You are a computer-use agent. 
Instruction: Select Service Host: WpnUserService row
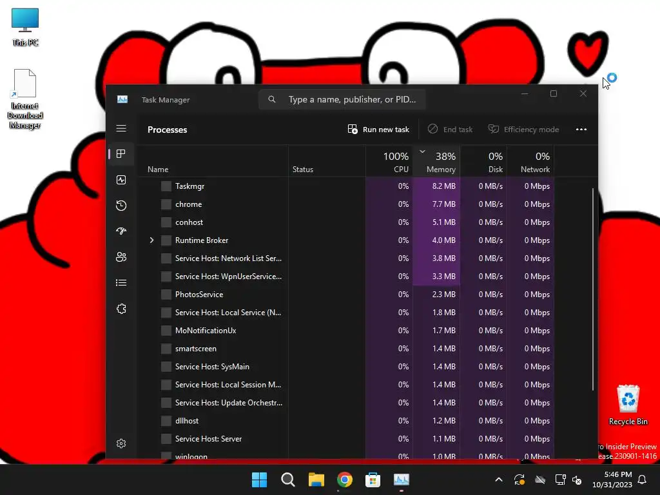point(346,277)
